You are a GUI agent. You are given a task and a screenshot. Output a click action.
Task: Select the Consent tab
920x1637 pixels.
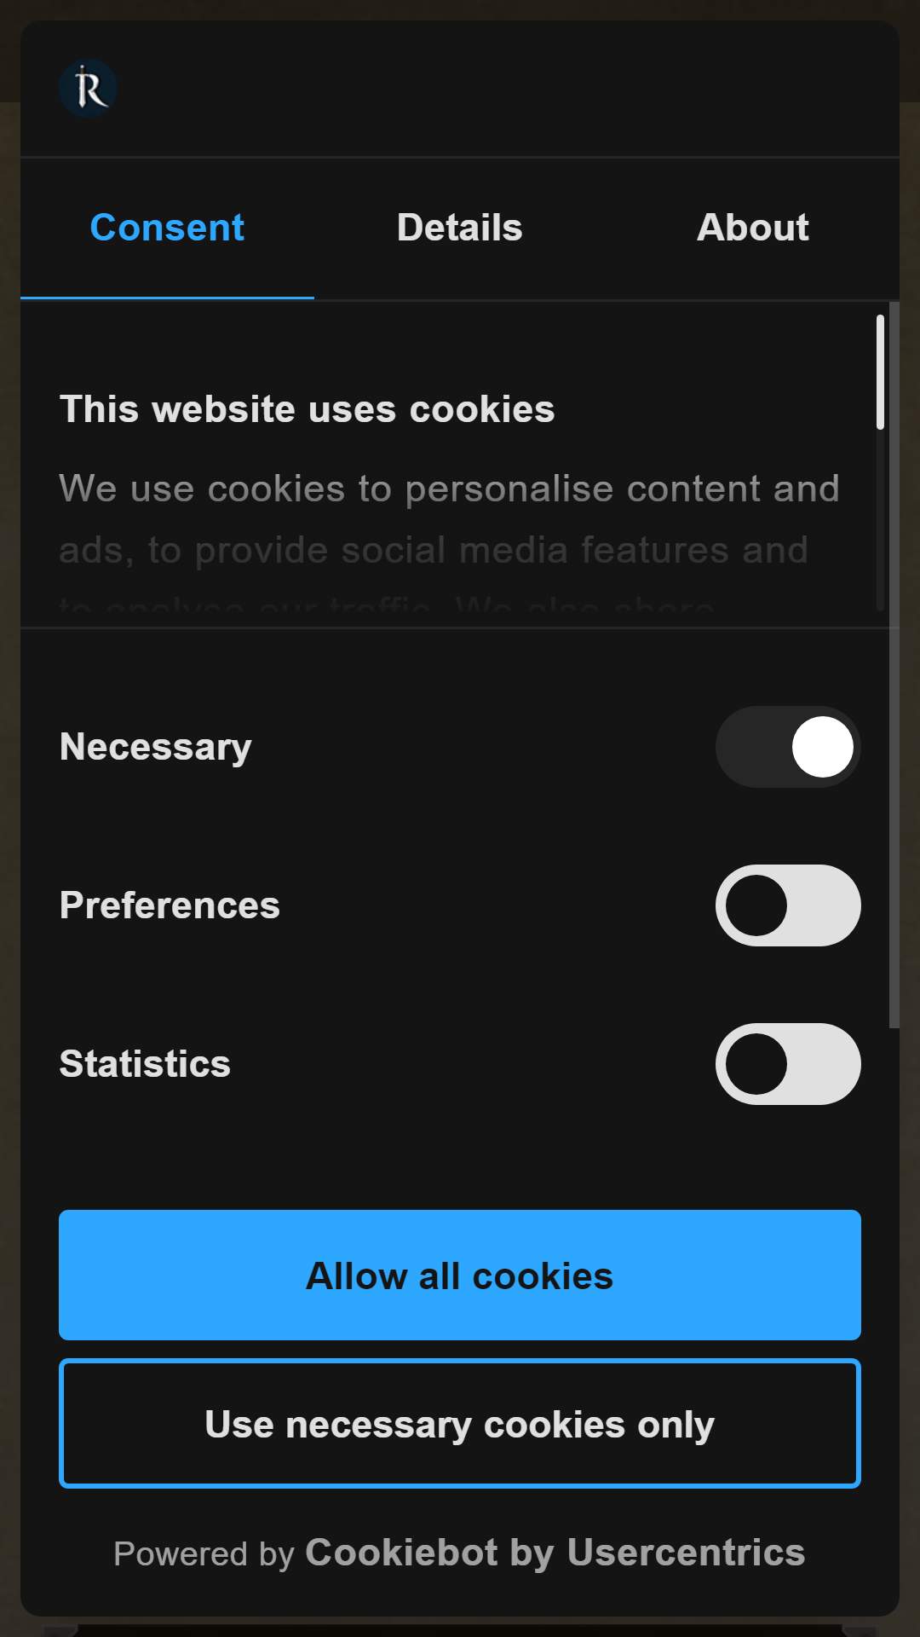coord(167,228)
